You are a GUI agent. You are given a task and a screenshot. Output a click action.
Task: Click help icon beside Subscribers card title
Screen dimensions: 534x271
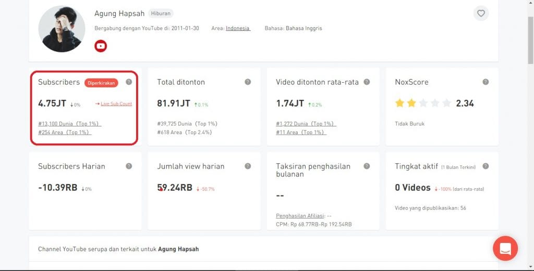tap(129, 82)
